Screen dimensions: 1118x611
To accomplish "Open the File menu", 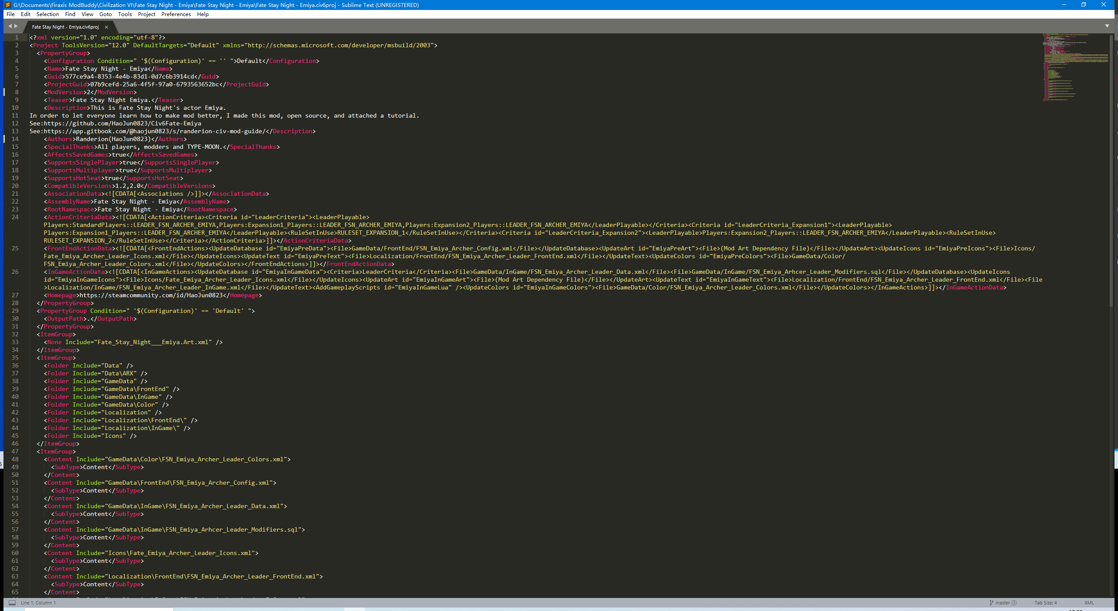I will [x=10, y=14].
